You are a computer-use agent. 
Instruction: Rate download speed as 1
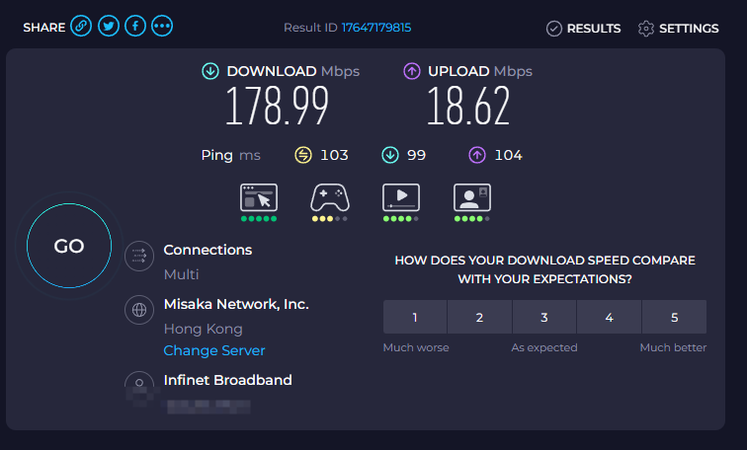click(x=415, y=317)
